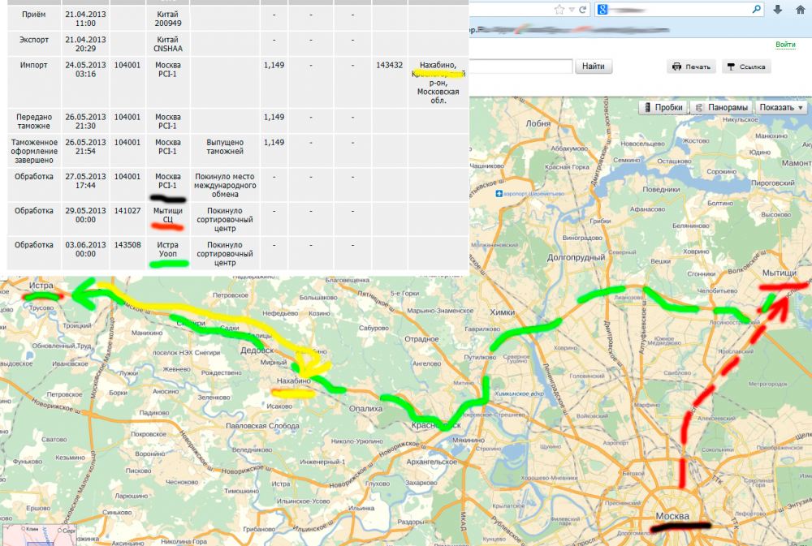812x546 pixels.
Task: Click the Таможенное оформление завершено cell
Action: pyautogui.click(x=33, y=151)
